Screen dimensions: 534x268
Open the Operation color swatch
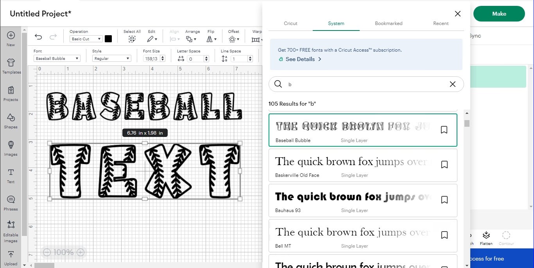[108, 39]
